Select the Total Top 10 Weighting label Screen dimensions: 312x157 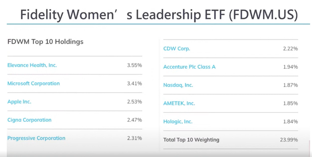[191, 140]
